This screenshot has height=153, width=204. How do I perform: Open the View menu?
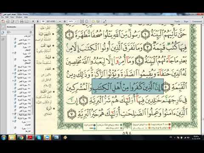[12, 17]
